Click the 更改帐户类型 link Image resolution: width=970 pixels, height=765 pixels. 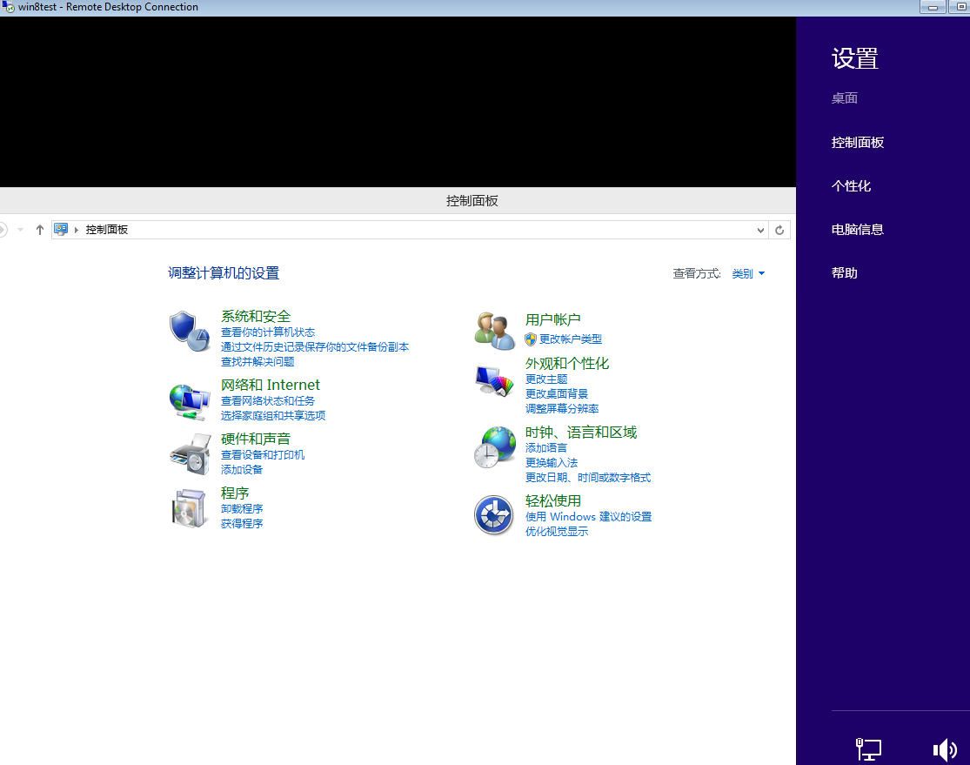click(571, 339)
